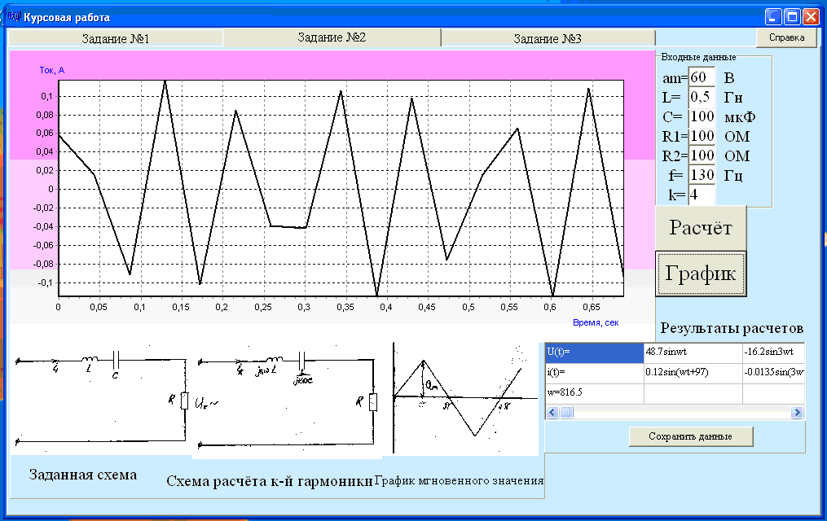
Task: Edit the R1 resistance input field
Action: tap(702, 136)
